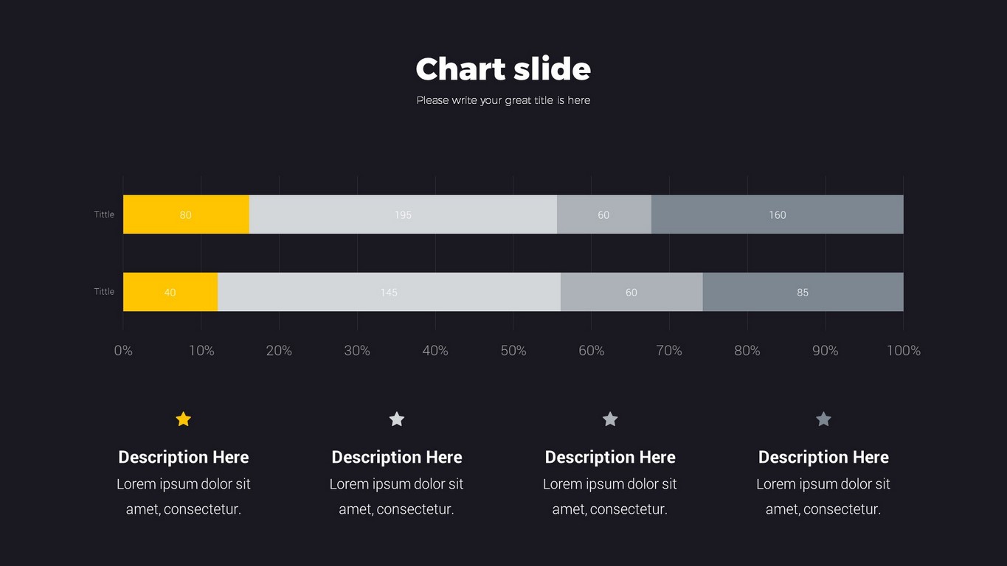Click the yellow star icon
Viewport: 1007px width, 566px height.
point(184,419)
